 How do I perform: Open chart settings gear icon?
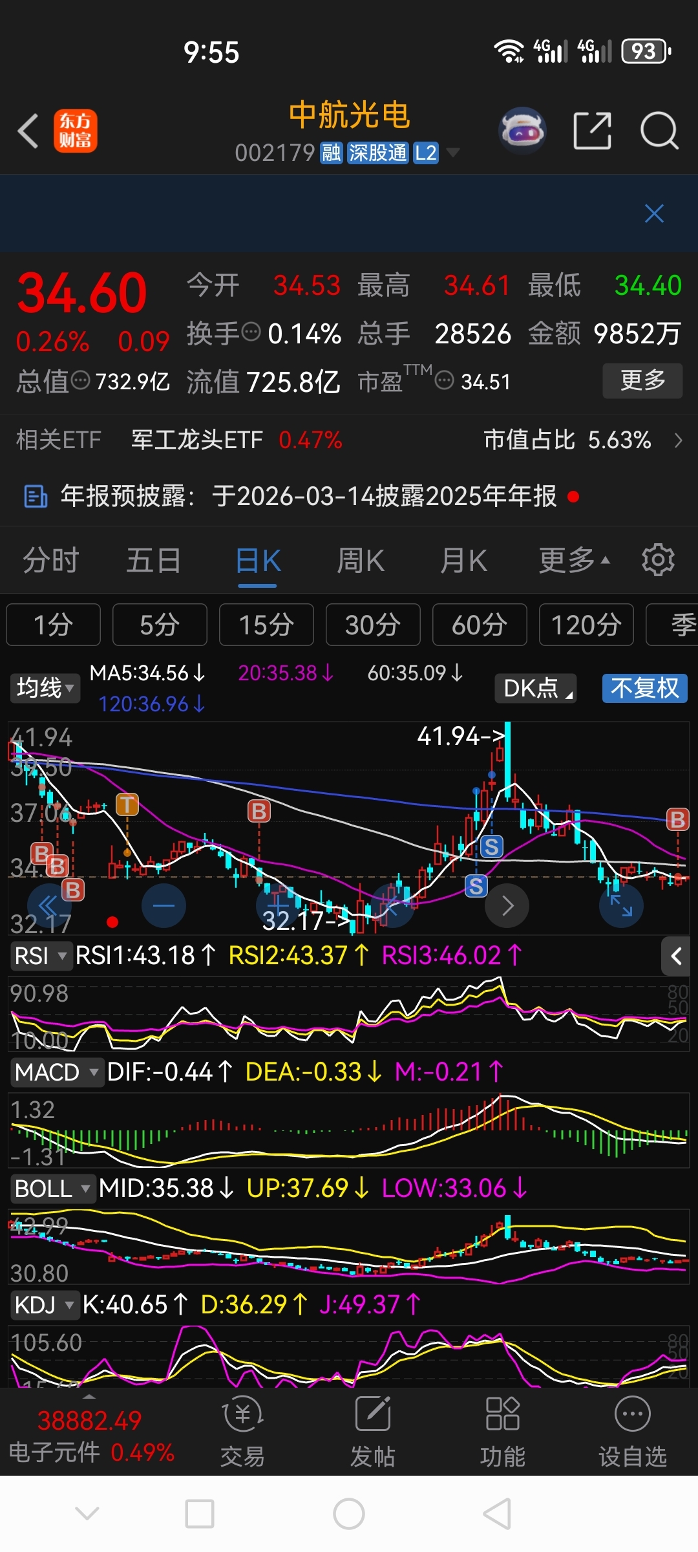click(658, 560)
